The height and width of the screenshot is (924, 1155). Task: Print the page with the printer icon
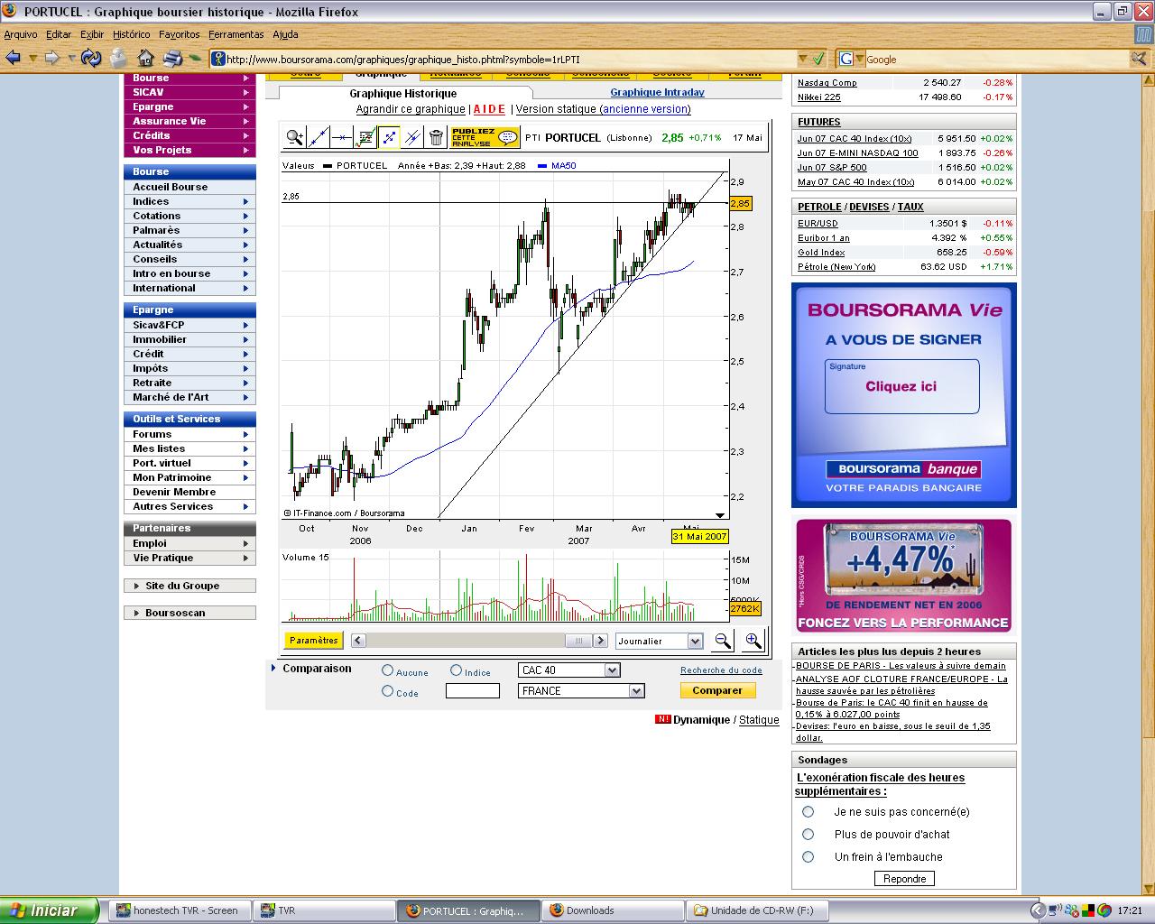pos(171,59)
